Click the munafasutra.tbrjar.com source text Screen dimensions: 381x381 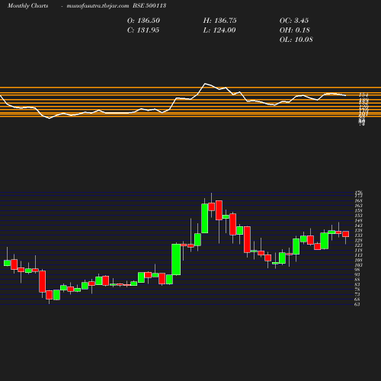tap(98, 5)
